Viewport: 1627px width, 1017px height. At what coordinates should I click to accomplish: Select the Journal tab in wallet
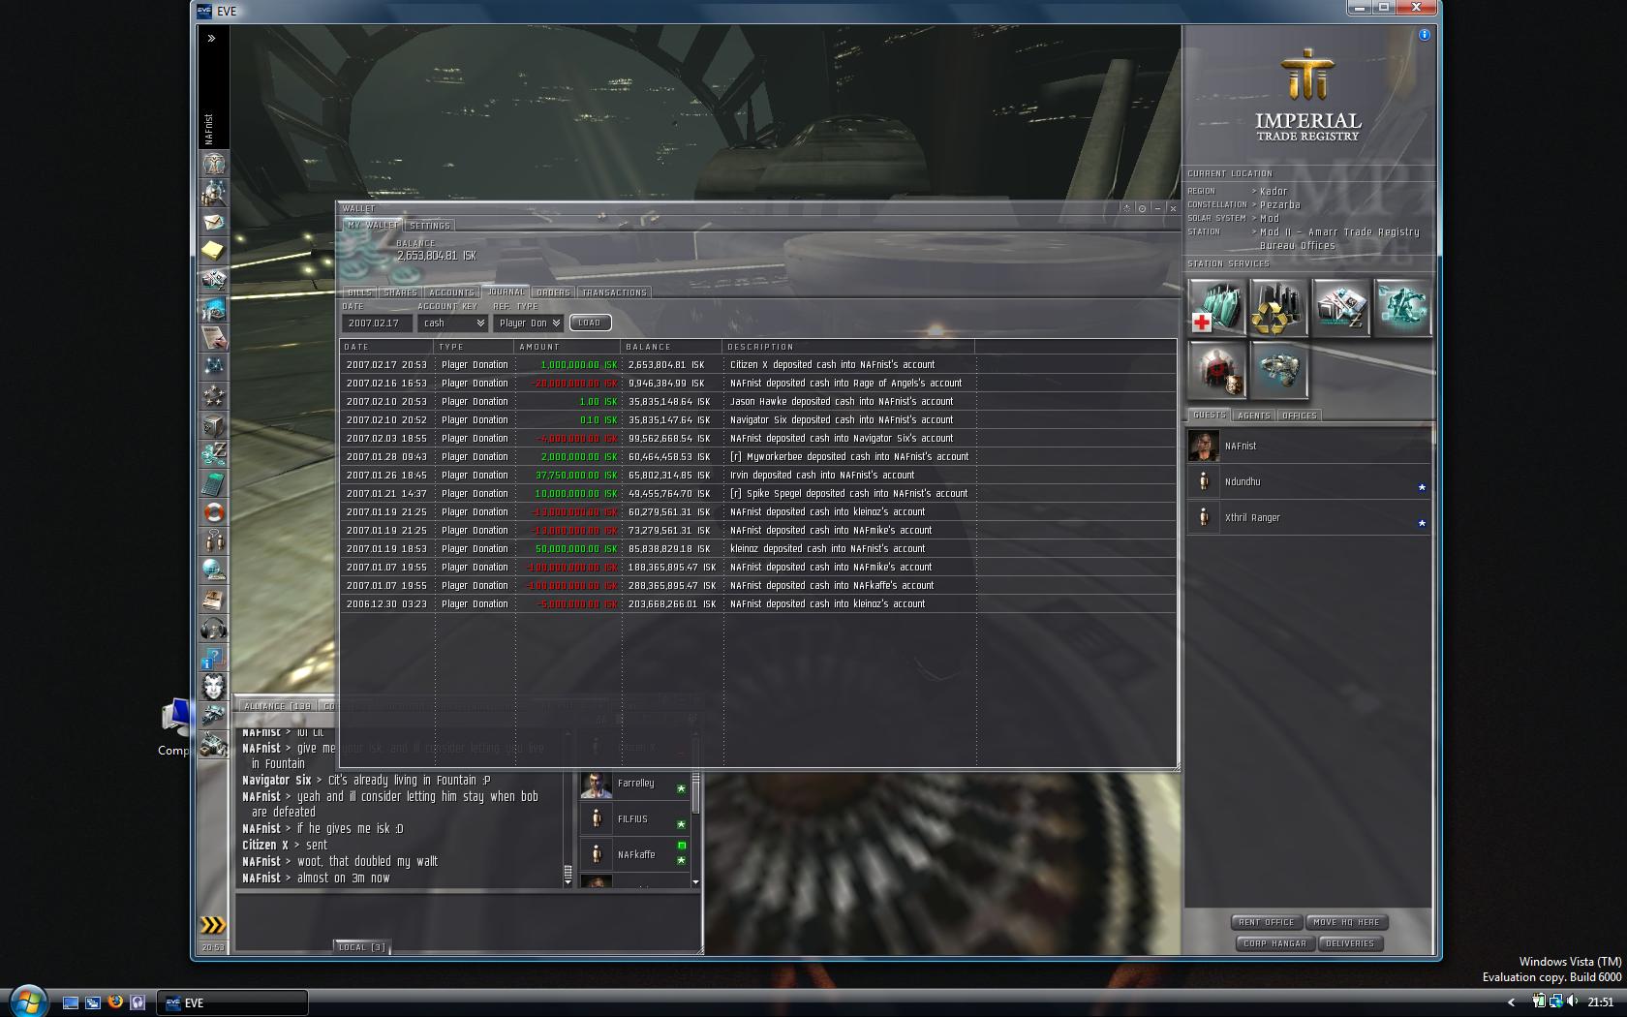pos(506,292)
